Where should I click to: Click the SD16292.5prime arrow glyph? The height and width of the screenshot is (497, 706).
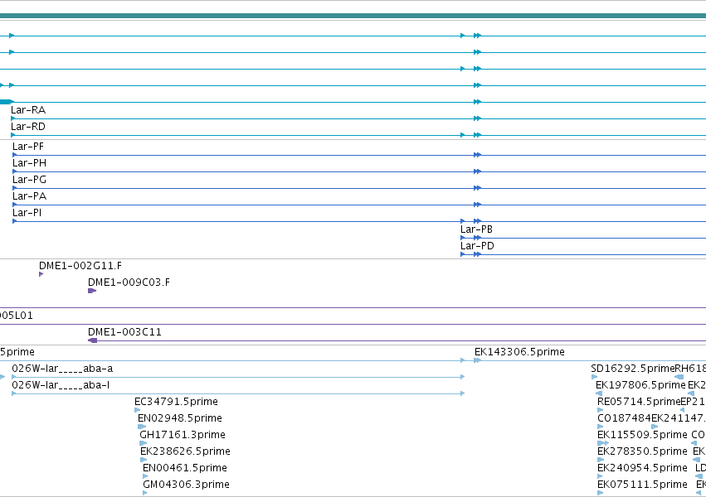[594, 377]
